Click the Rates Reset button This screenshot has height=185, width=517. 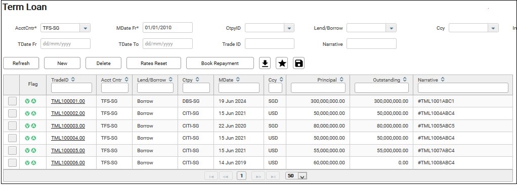pos(154,63)
